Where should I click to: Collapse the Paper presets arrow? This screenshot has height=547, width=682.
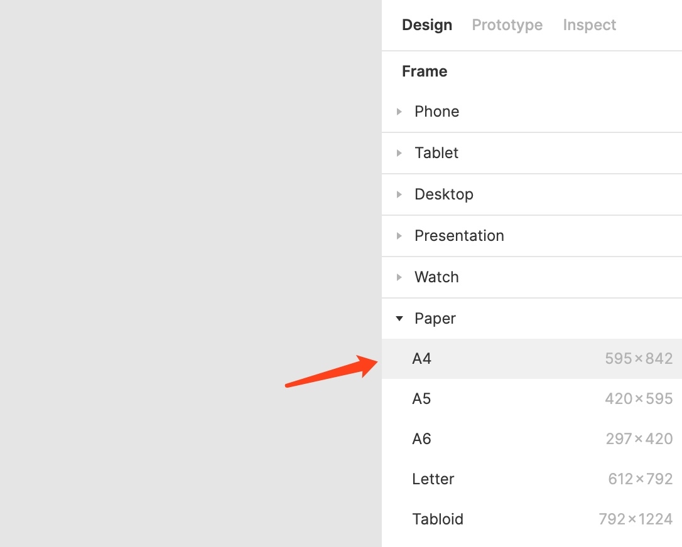[399, 319]
